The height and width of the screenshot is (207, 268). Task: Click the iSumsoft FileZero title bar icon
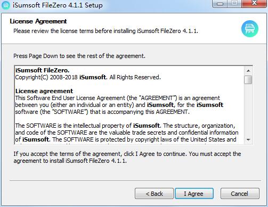tap(6, 5)
